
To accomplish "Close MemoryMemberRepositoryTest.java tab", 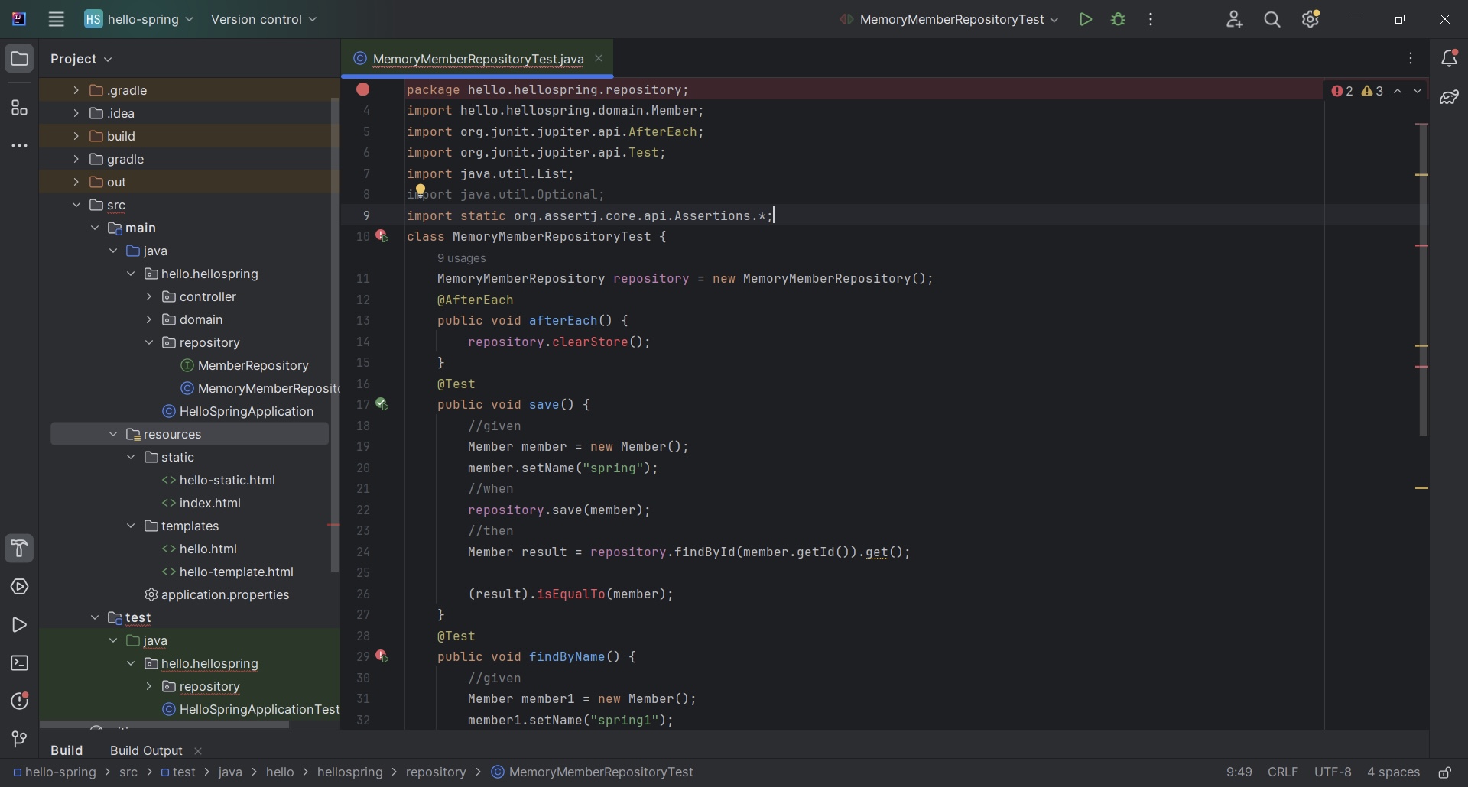I will pyautogui.click(x=599, y=59).
